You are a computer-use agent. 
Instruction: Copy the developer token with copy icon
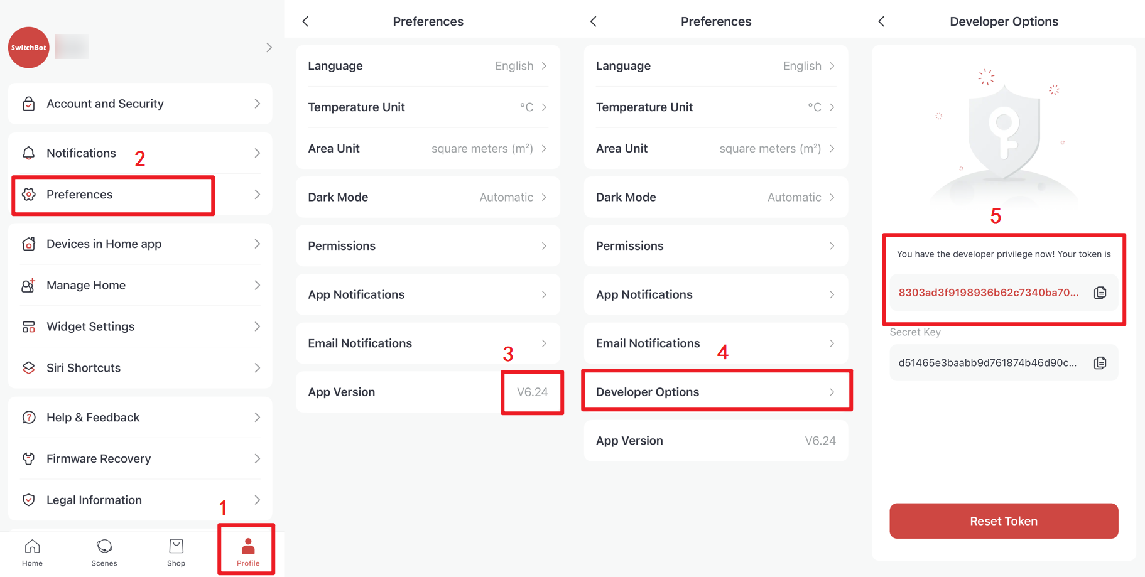(1100, 293)
